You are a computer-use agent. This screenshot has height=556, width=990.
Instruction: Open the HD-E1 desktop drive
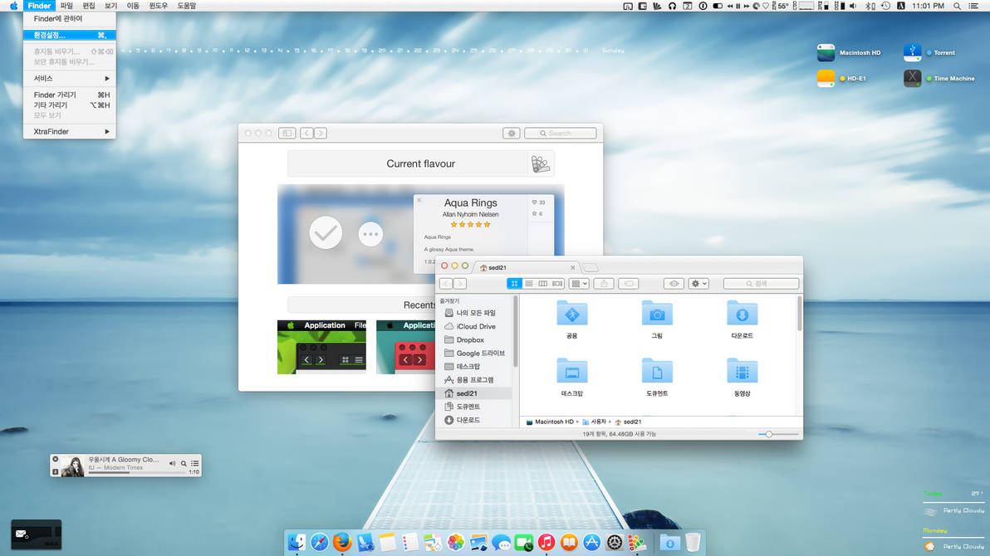point(826,78)
